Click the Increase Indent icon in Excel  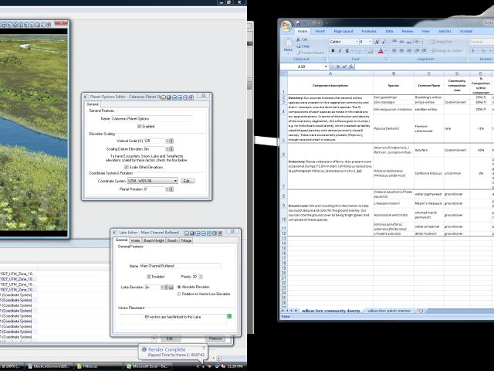[424, 50]
